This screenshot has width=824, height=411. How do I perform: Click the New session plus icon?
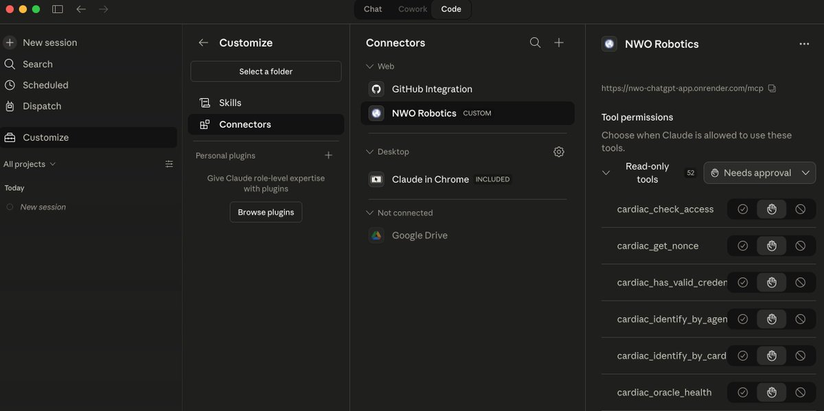[x=10, y=43]
